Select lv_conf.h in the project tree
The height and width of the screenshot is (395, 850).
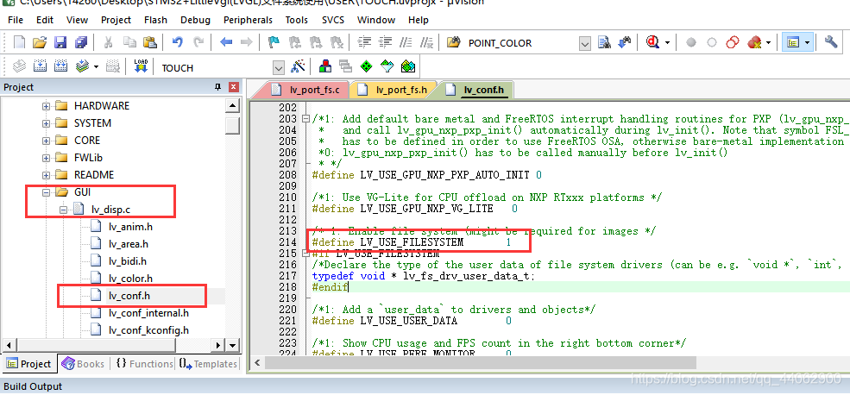[129, 296]
